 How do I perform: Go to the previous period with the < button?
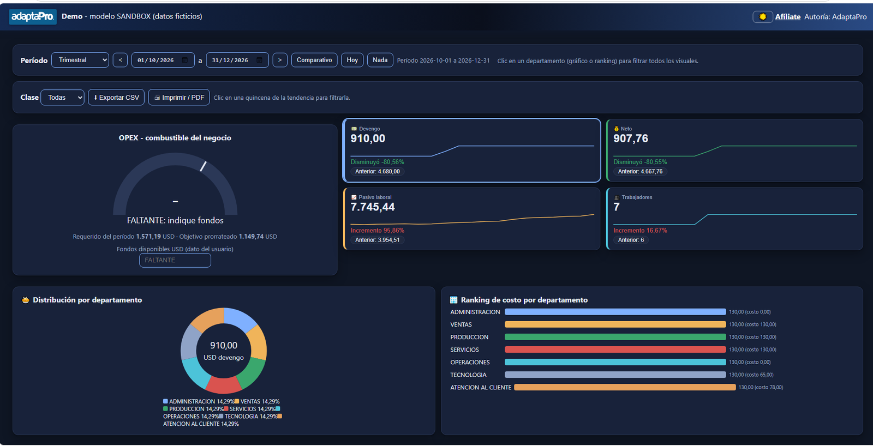point(120,60)
